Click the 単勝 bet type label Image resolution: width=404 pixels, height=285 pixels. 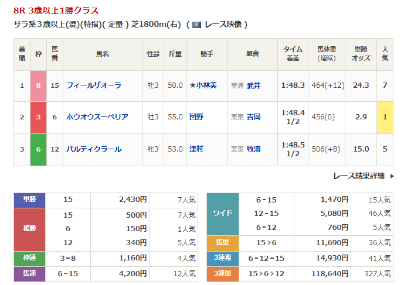click(x=29, y=200)
